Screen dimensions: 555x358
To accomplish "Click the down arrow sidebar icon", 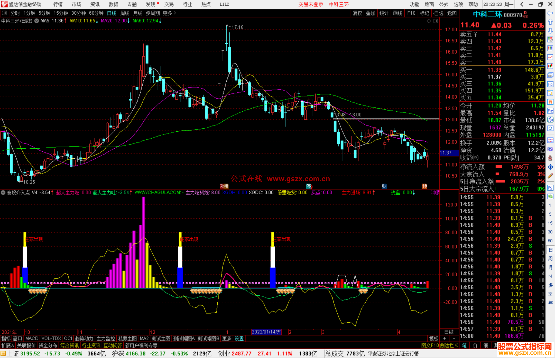I will point(550,31).
